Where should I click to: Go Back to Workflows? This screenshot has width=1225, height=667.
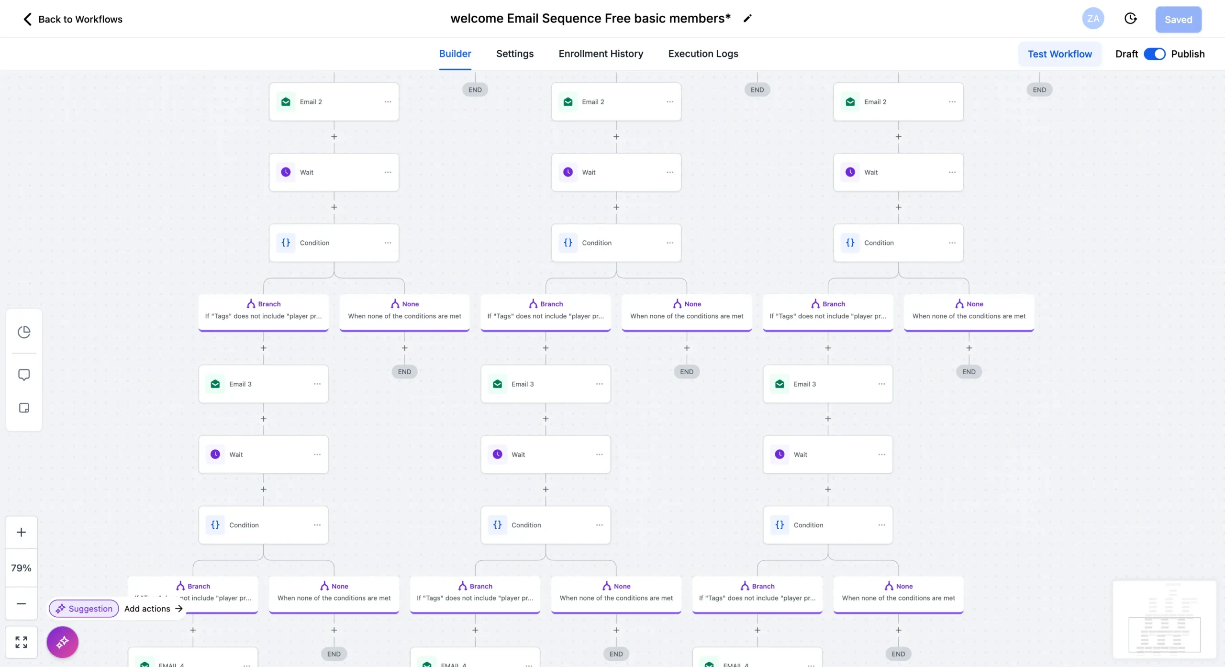73,19
